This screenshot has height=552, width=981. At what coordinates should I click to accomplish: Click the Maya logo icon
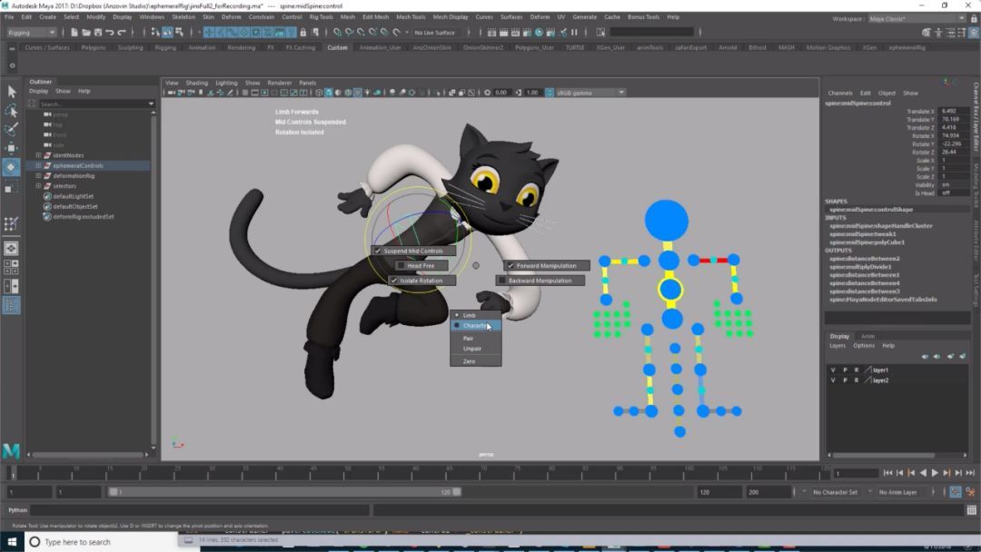pos(11,450)
